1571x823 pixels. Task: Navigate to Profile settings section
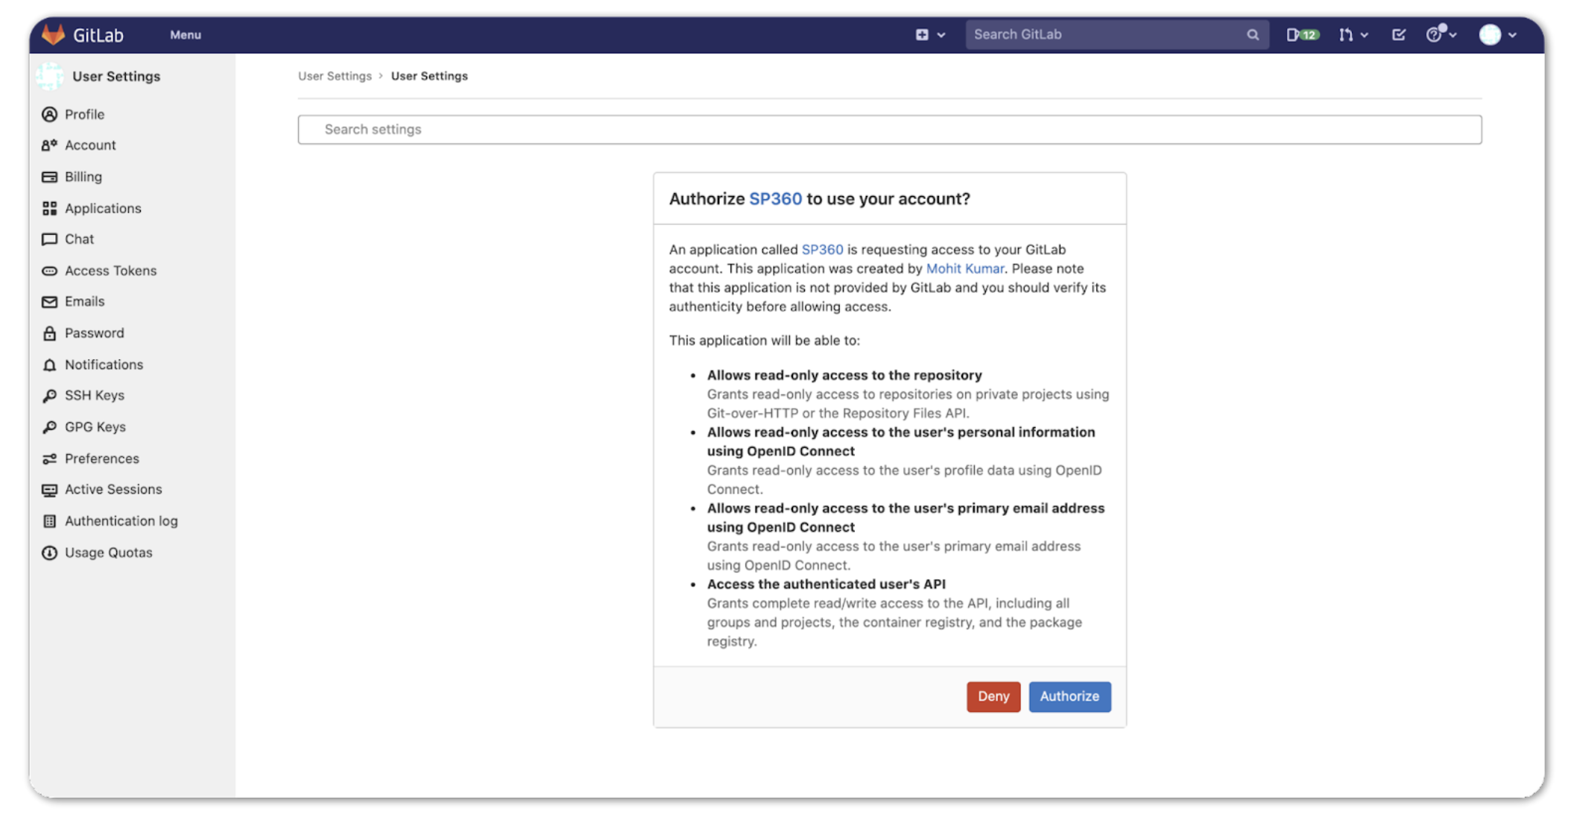click(x=83, y=113)
